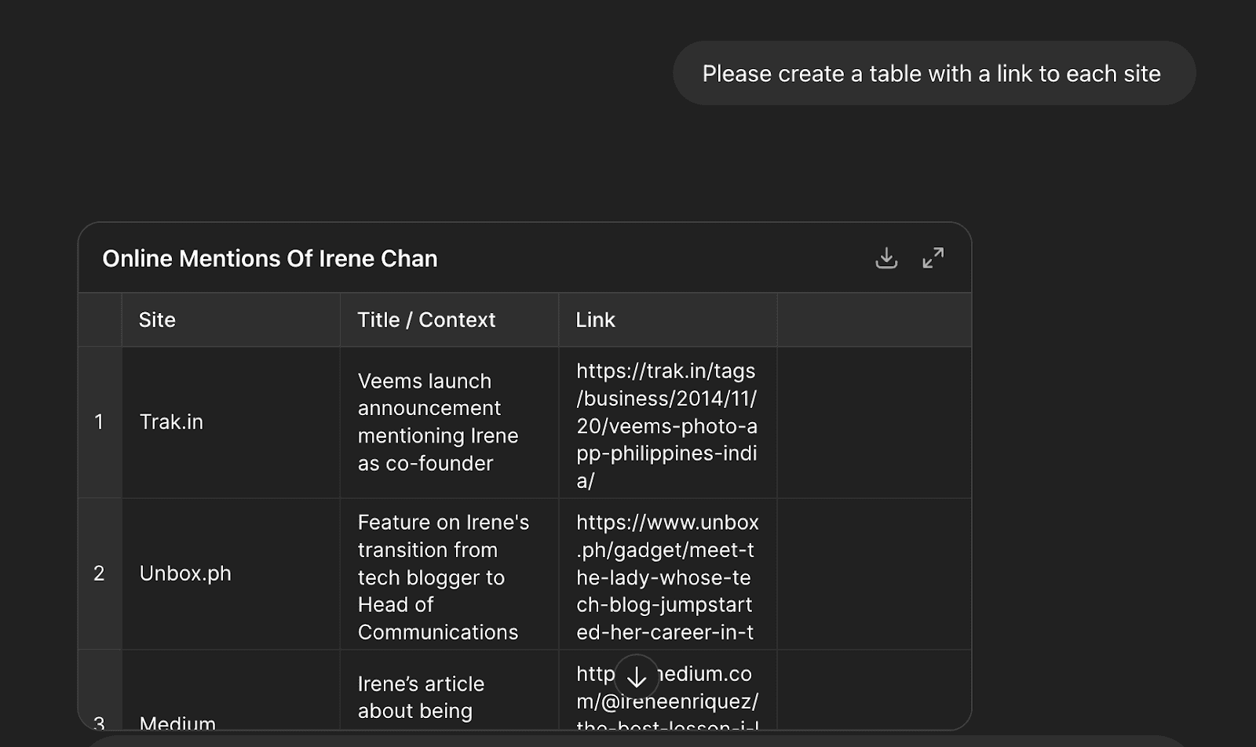Click the Unbox.ph site cell
Image resolution: width=1256 pixels, height=747 pixels.
[231, 574]
